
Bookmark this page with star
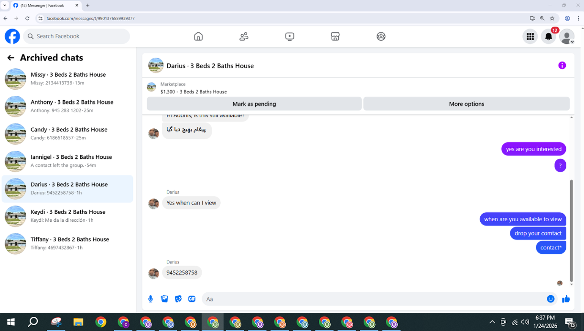tap(552, 18)
